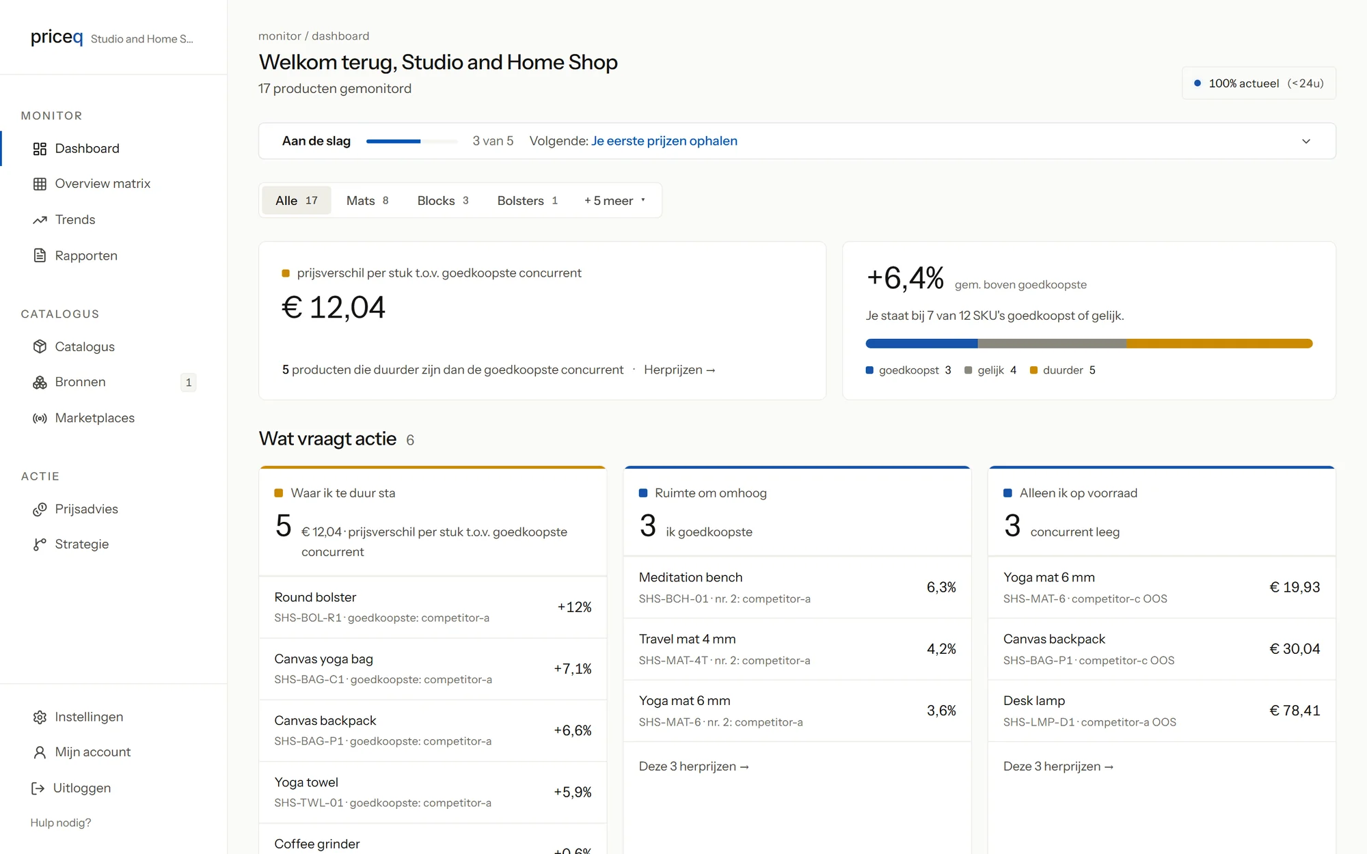Switch to the Mats 8 tab

367,201
